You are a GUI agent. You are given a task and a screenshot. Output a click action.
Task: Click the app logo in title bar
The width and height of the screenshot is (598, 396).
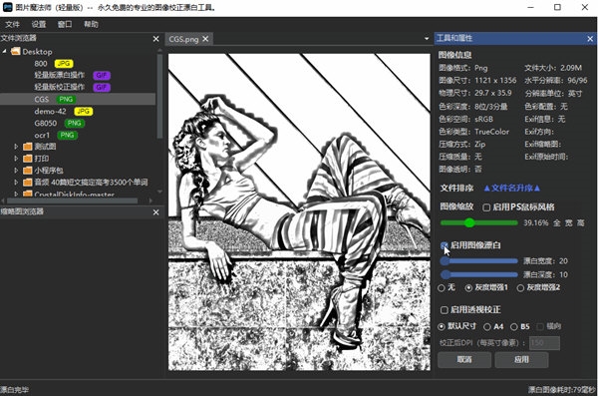point(8,7)
